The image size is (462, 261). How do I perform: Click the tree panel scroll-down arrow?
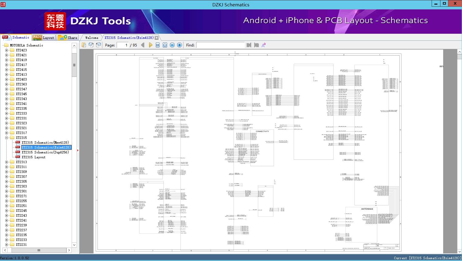pyautogui.click(x=74, y=245)
